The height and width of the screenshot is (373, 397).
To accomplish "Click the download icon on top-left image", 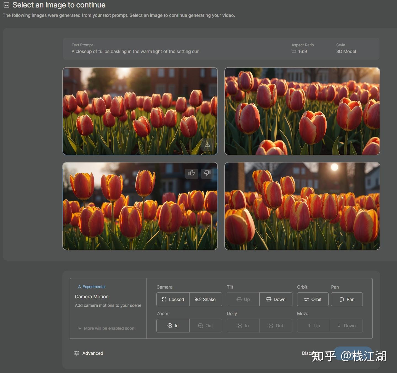I will [207, 144].
